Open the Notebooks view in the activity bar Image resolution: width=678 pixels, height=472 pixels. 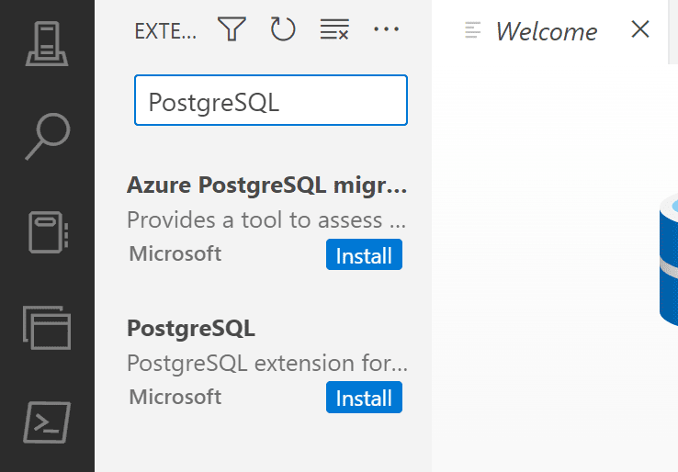tap(48, 232)
